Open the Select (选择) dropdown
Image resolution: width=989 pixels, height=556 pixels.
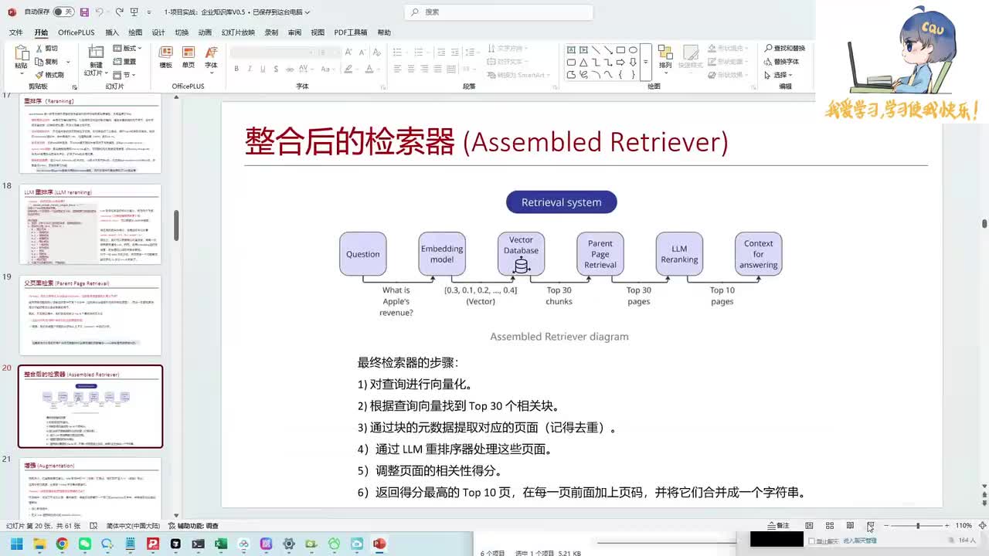(777, 75)
